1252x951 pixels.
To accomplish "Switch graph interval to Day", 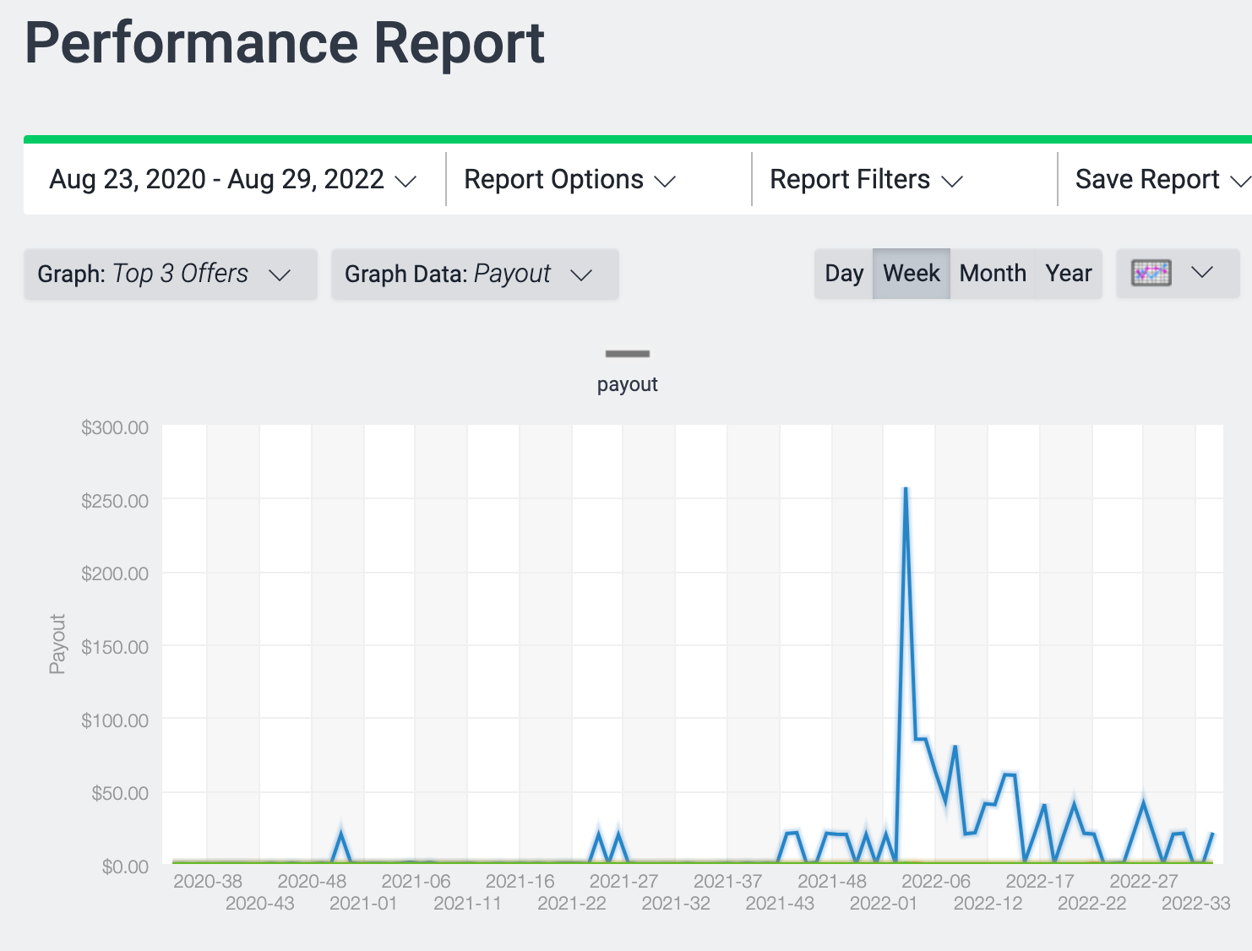I will click(x=844, y=274).
